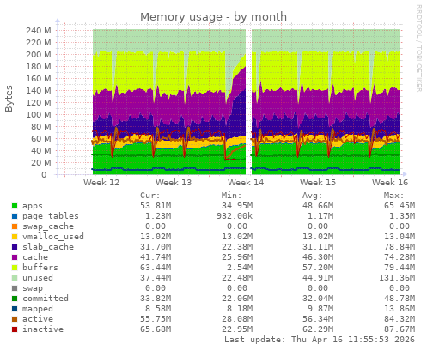The image size is (427, 350).
Task: Click the buffers lime legend swatch
Action: pyautogui.click(x=15, y=268)
